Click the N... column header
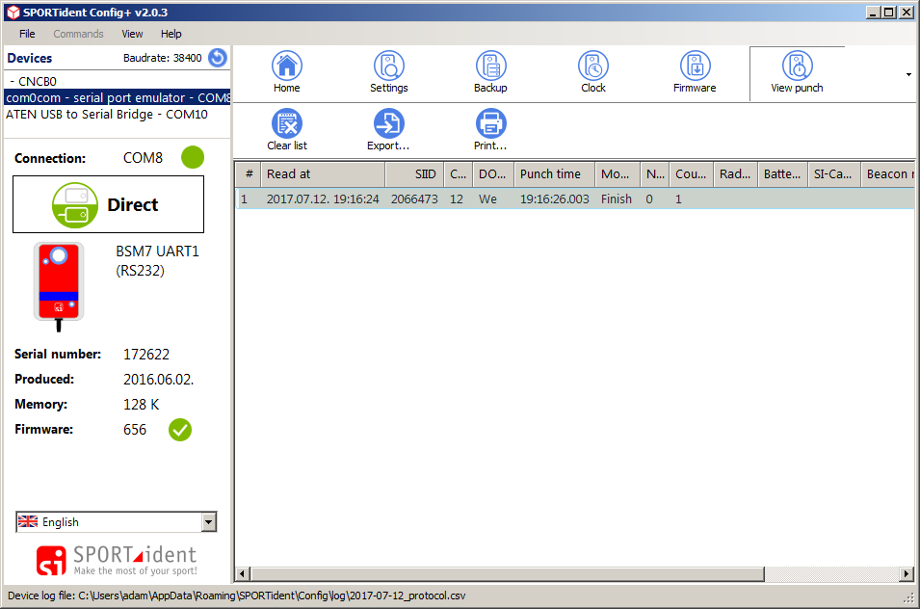920x609 pixels. 655,174
